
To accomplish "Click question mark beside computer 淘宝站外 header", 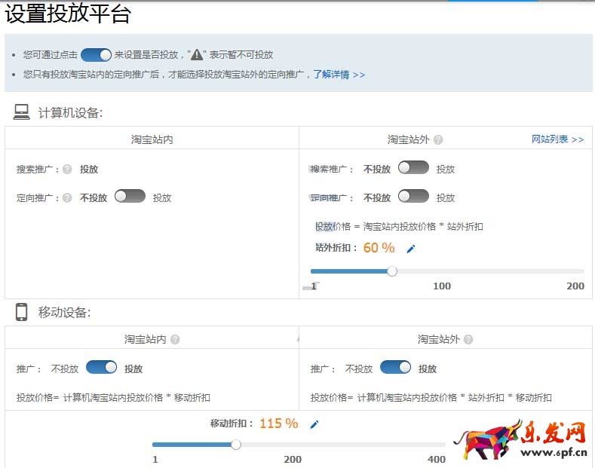I will click(x=438, y=140).
